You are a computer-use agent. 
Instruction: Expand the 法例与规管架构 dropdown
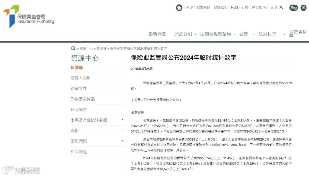[216, 34]
